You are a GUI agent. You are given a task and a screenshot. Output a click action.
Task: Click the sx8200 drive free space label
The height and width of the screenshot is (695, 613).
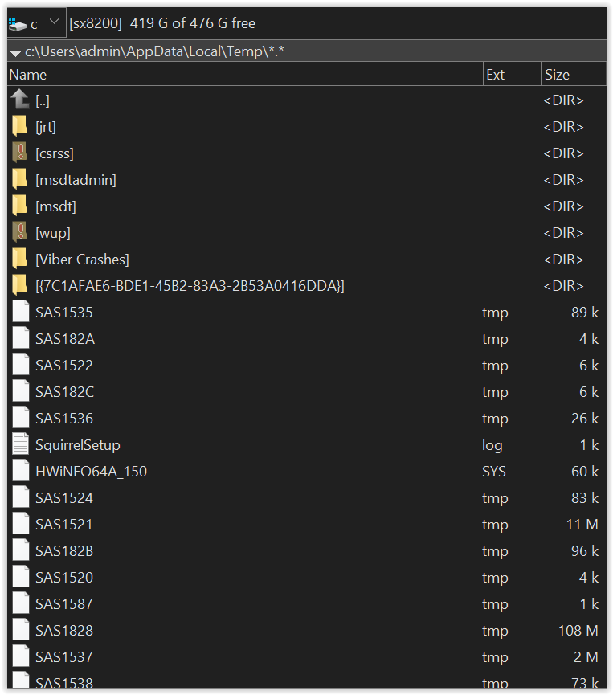pyautogui.click(x=162, y=23)
